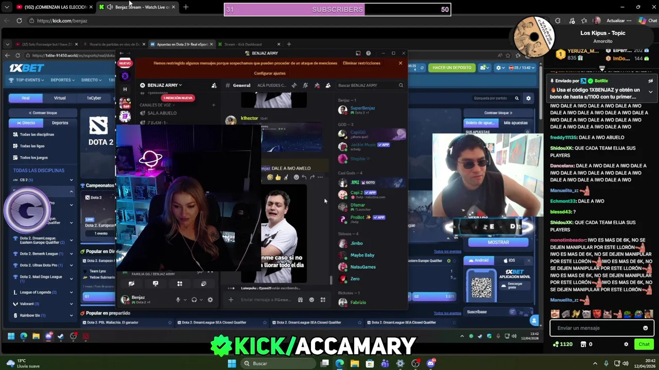The image size is (659, 370).
Task: Open microphone input options arrow in Discord
Action: (x=185, y=300)
